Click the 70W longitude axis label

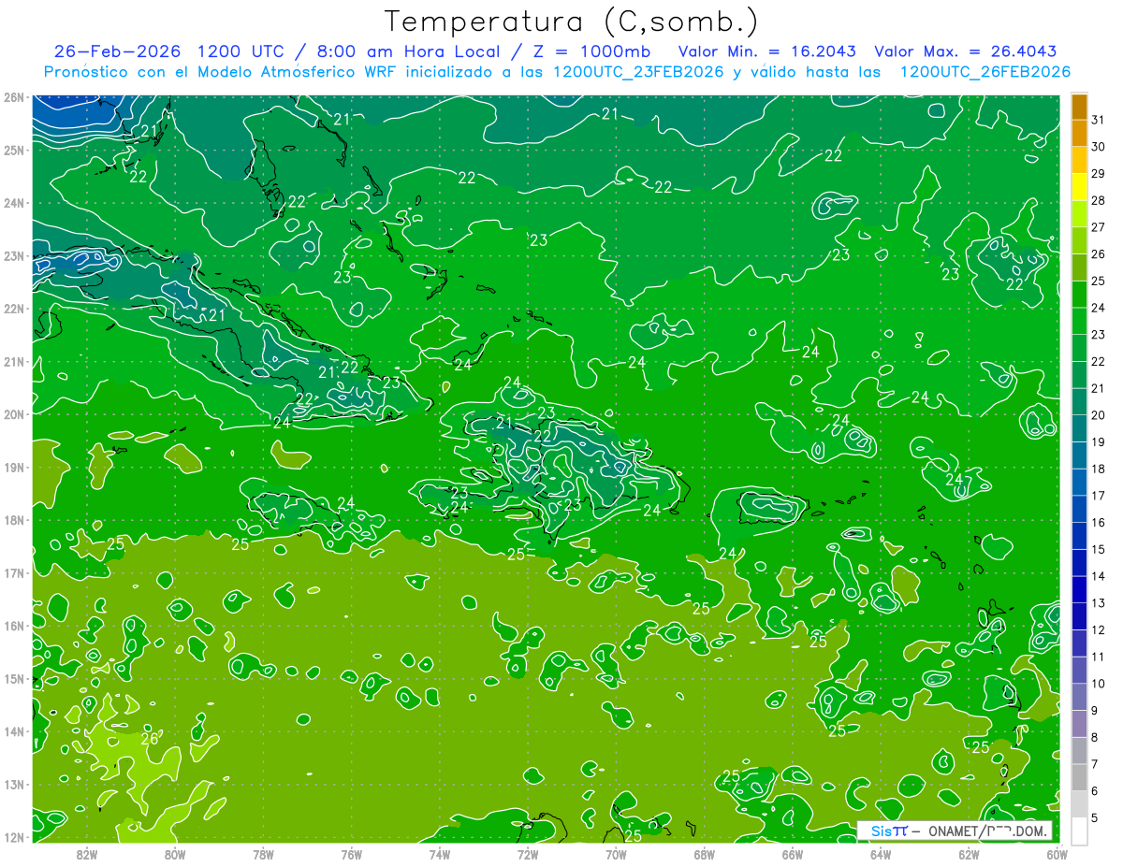(x=616, y=854)
